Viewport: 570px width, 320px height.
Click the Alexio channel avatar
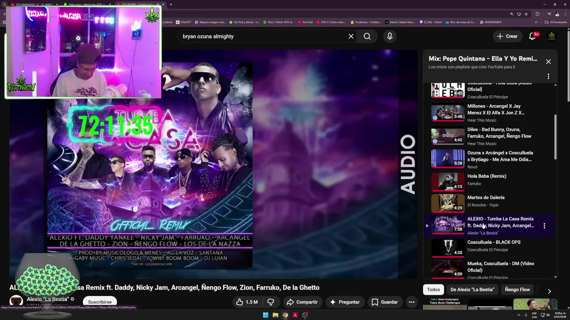pos(16,301)
